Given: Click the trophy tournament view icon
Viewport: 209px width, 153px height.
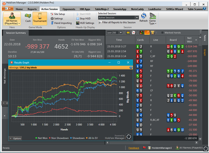Looking at the screenshot, I should [153, 33].
